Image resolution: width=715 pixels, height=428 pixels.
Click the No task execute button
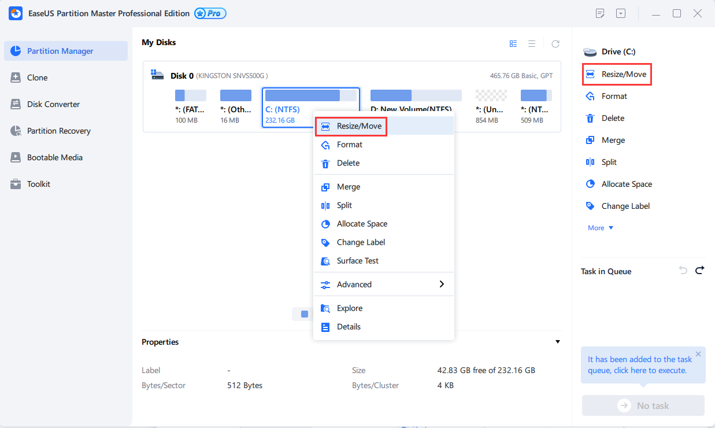click(643, 405)
